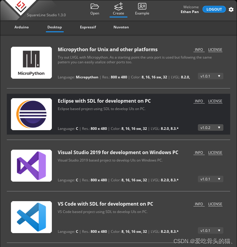Image resolution: width=237 pixels, height=247 pixels.
Task: View LICENSE for the Eclipse project
Action: click(215, 101)
